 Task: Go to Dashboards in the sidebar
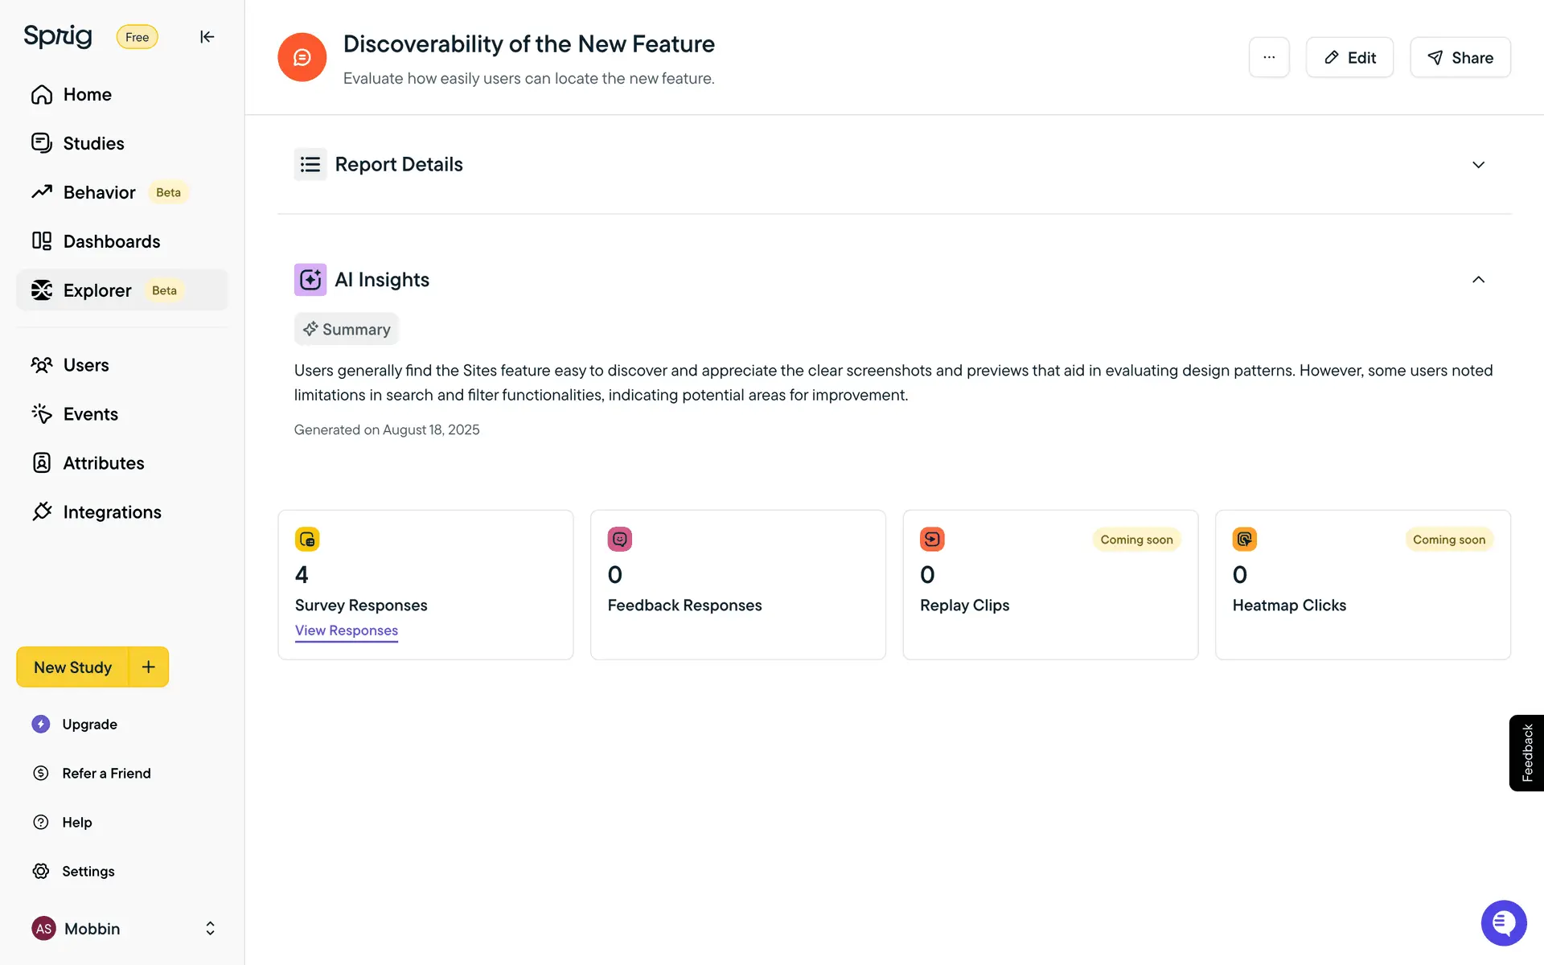[111, 241]
